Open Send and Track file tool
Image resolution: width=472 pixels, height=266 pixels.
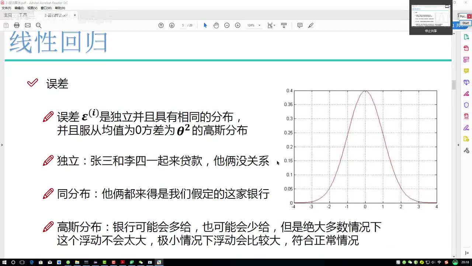pyautogui.click(x=466, y=139)
